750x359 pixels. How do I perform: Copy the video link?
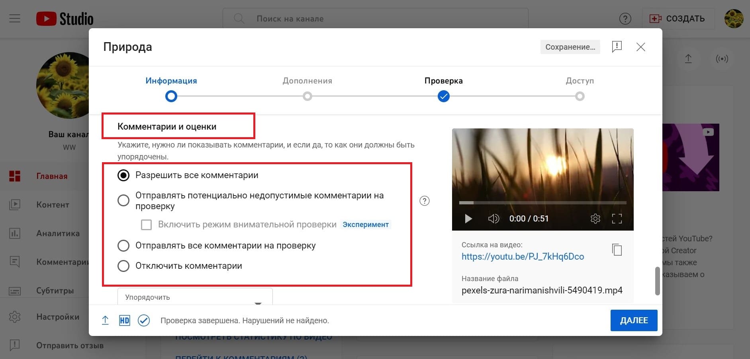pyautogui.click(x=617, y=250)
